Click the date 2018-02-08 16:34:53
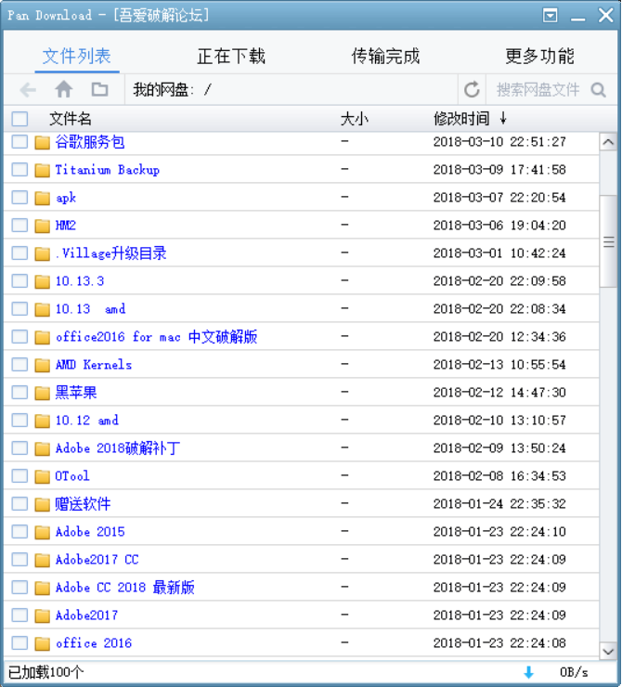622x687 pixels. click(x=499, y=476)
